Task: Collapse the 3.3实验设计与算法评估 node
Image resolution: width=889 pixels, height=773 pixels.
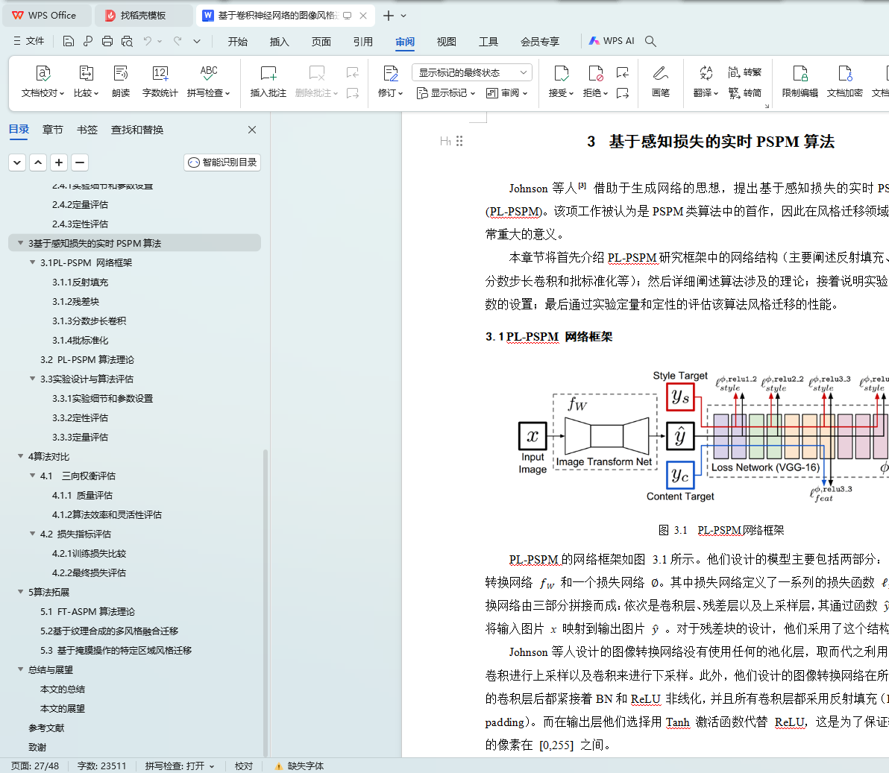Action: tap(32, 379)
